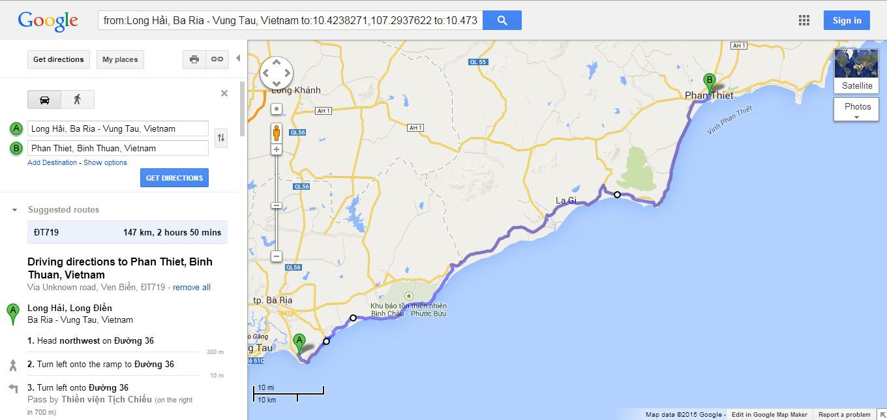Screen dimensions: 887x420
Task: Click the print directions icon
Action: click(x=194, y=59)
